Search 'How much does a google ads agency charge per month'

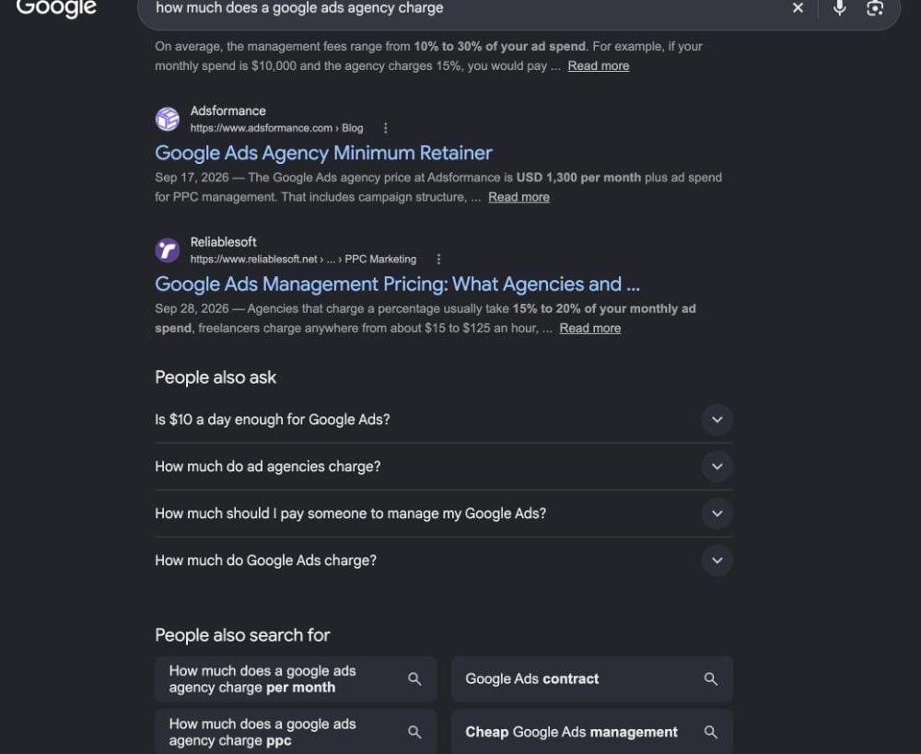pyautogui.click(x=296, y=679)
